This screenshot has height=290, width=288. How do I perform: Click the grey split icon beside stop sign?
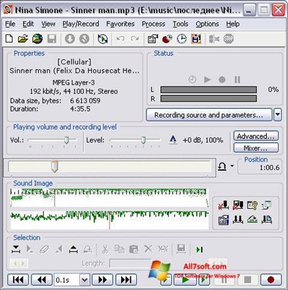[214, 39]
